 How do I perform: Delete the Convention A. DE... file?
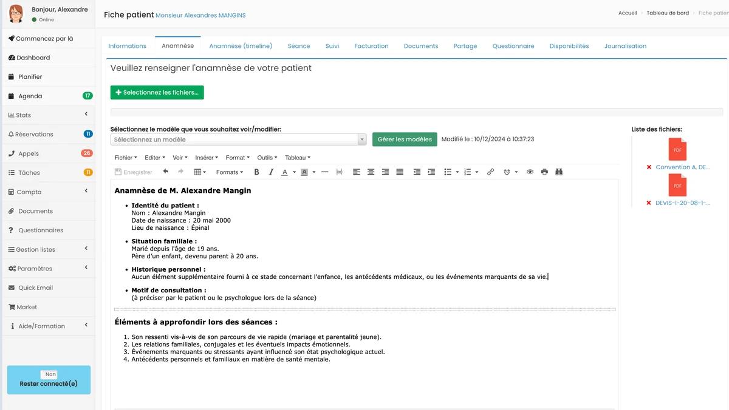point(649,167)
